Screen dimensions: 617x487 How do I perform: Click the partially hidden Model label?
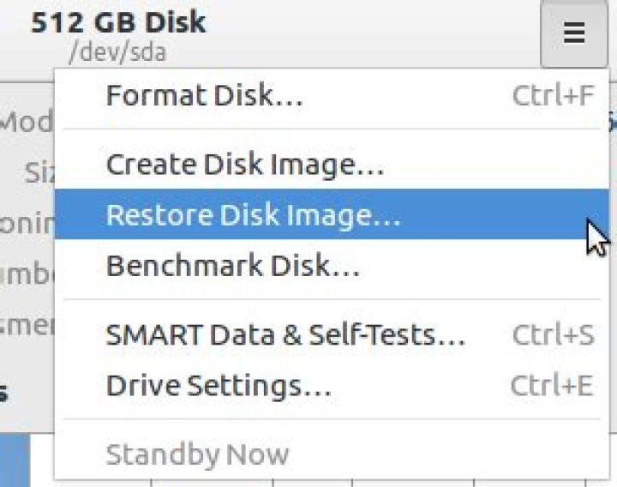click(27, 121)
